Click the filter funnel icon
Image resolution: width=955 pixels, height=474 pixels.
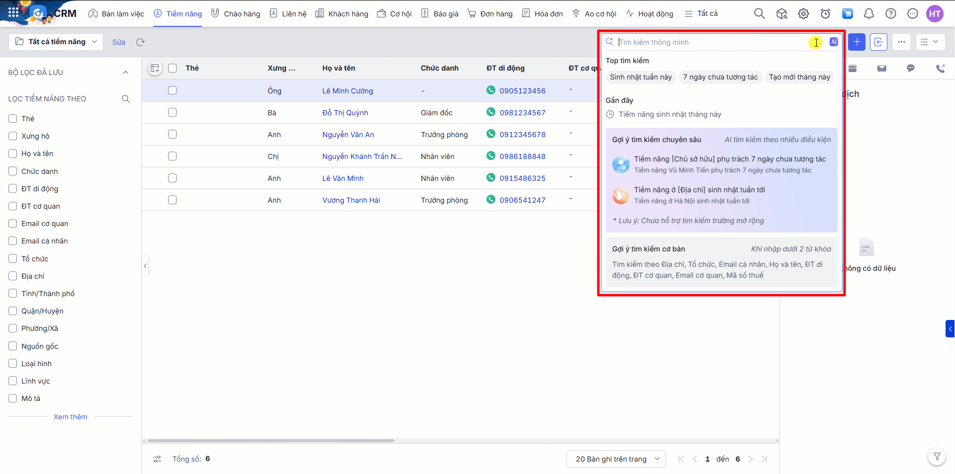[937, 457]
